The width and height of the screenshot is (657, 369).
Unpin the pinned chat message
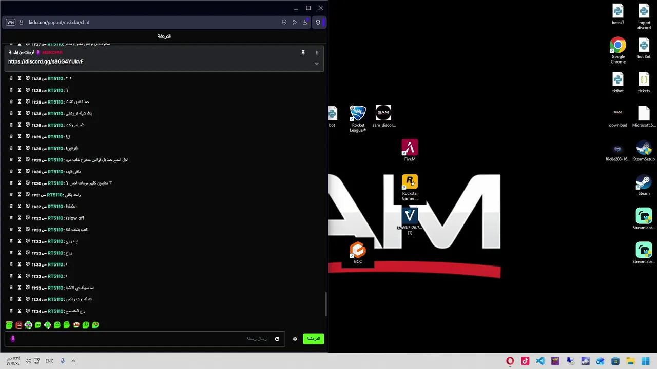(x=303, y=53)
